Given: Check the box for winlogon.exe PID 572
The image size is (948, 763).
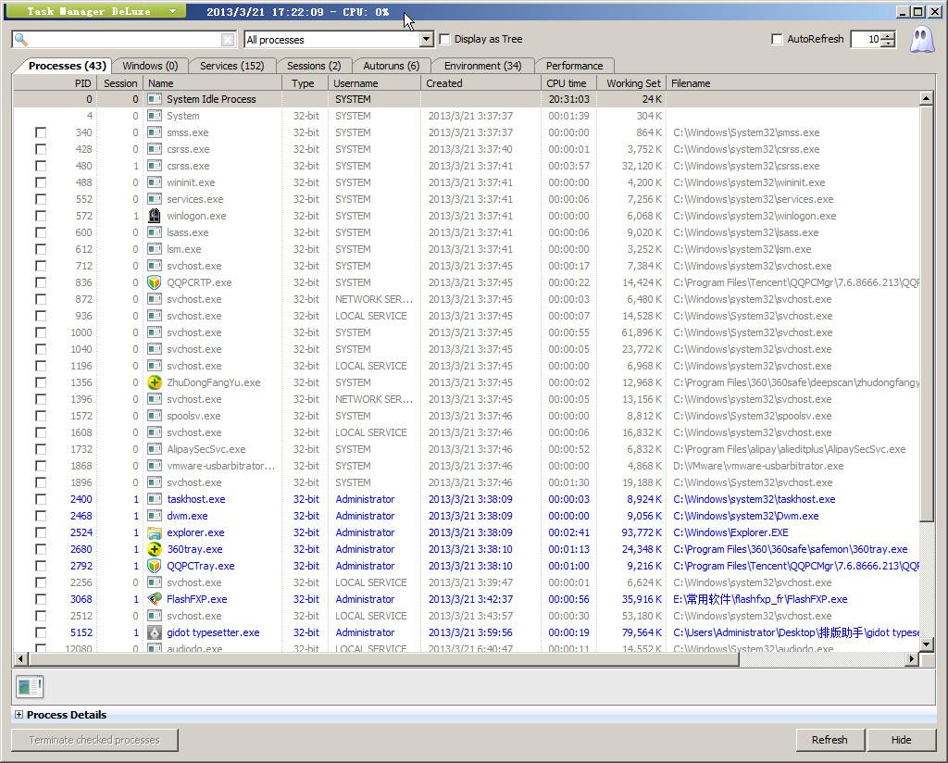Looking at the screenshot, I should (41, 216).
